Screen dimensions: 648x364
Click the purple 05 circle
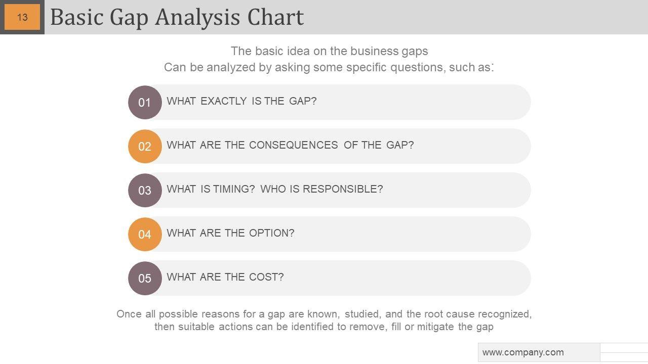pyautogui.click(x=145, y=278)
